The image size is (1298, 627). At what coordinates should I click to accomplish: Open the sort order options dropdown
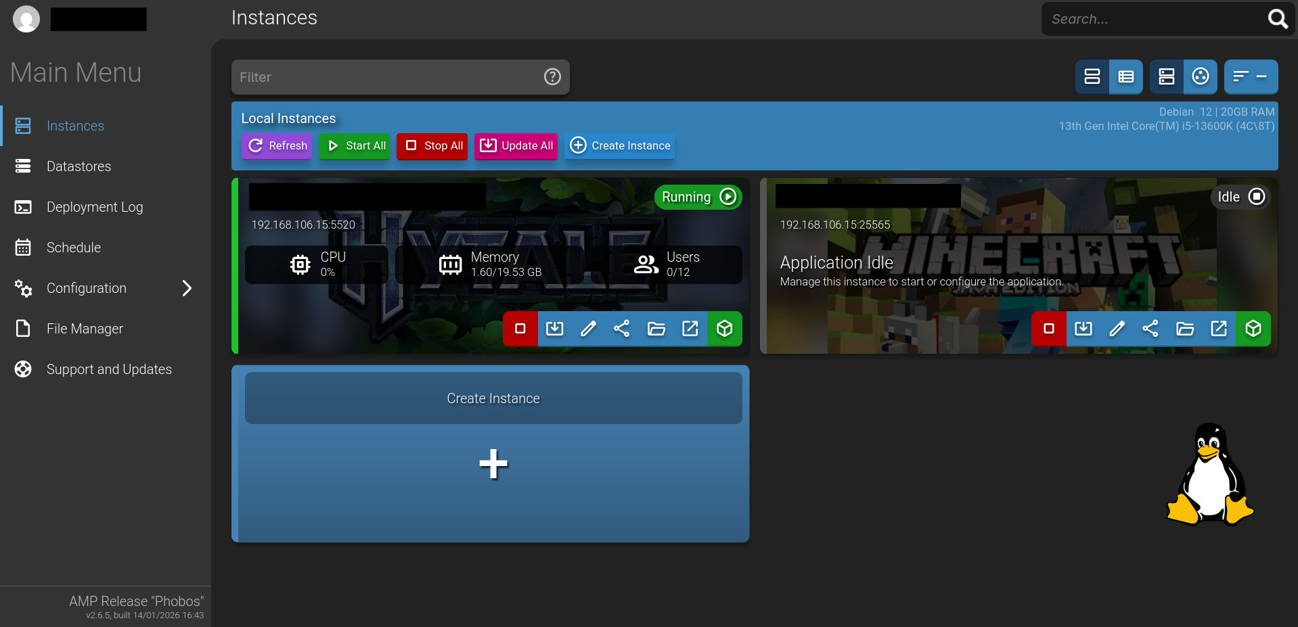1250,77
